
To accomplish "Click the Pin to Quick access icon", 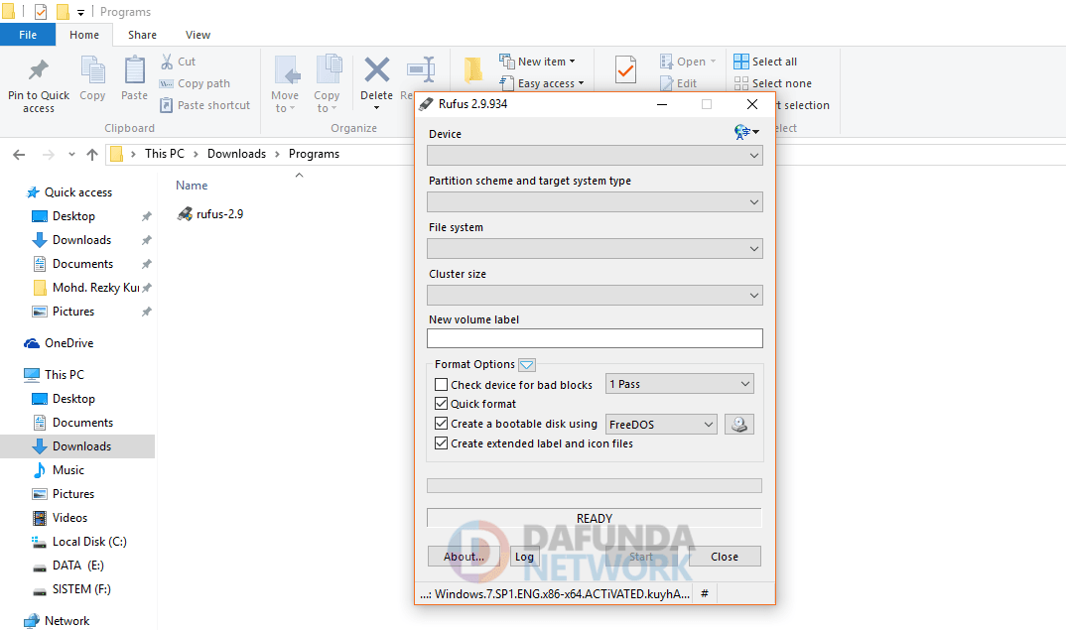I will (x=39, y=71).
